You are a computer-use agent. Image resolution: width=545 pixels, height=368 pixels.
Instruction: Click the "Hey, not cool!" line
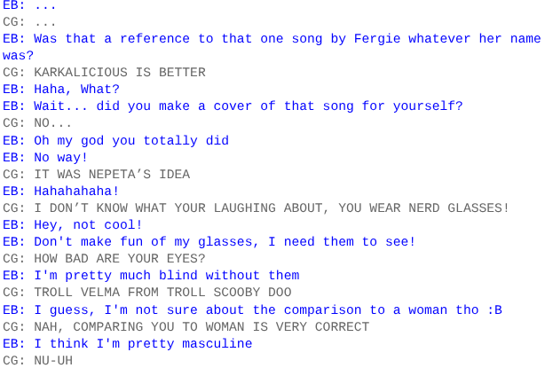pyautogui.click(x=73, y=224)
